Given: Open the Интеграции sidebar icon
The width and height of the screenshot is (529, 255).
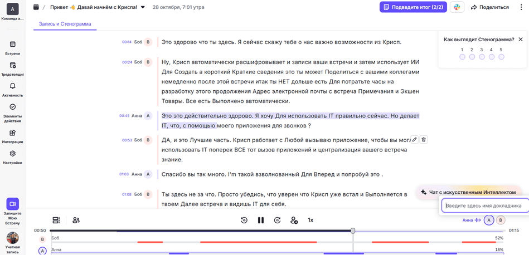Looking at the screenshot, I should [x=12, y=136].
